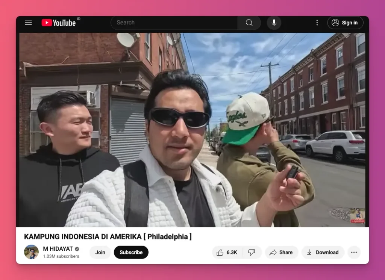Click the search magnifier icon
This screenshot has width=385, height=280.
(x=249, y=23)
